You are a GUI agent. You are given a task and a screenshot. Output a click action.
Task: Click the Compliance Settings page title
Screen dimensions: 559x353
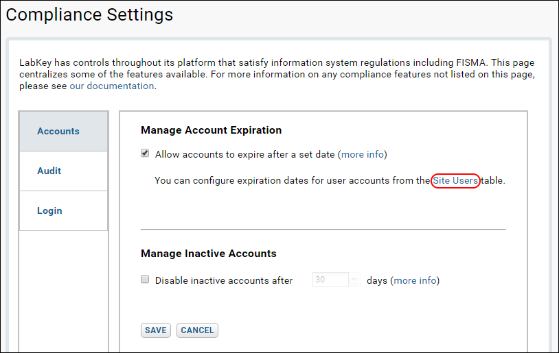tap(89, 15)
